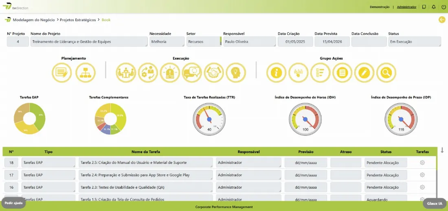Click the Pedir ajuda button
The width and height of the screenshot is (448, 211).
tap(13, 203)
